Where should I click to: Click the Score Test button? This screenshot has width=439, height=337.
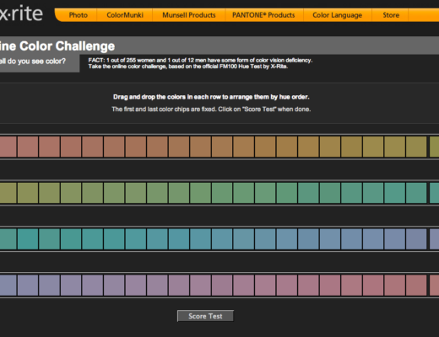click(x=205, y=316)
